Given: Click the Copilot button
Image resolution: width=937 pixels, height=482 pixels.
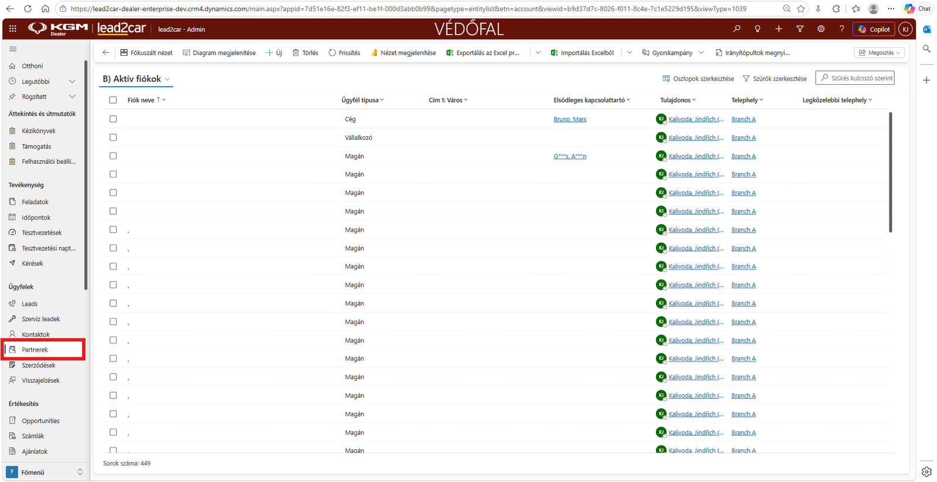Looking at the screenshot, I should 874,29.
